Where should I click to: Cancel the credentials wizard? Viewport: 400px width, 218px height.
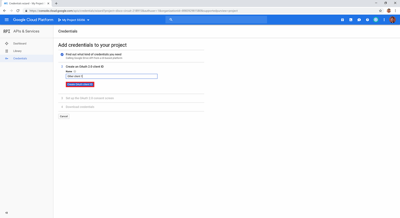tap(64, 116)
